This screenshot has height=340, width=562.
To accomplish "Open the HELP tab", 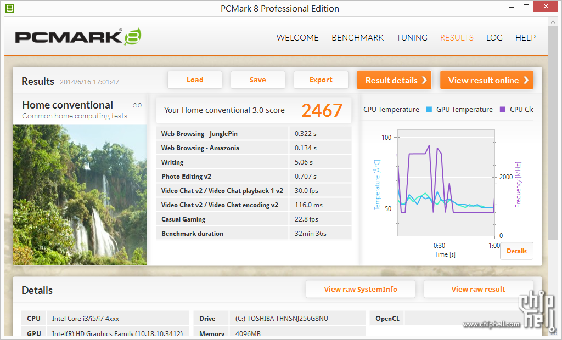I will tap(525, 38).
